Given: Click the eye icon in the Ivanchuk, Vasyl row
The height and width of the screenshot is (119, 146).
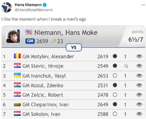Looking at the screenshot, I should pos(139,76).
